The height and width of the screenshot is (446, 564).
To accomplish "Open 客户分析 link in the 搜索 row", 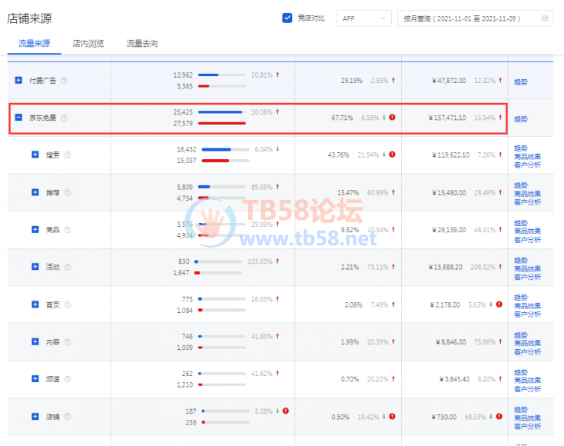I will [x=527, y=165].
